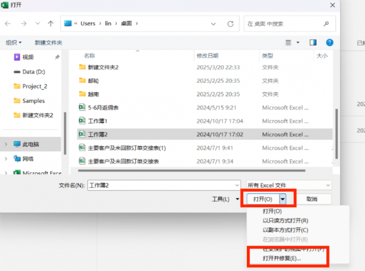365x271 pixels.
Task: Choose 打开(O) from the dropdown menu
Action: tap(272, 211)
